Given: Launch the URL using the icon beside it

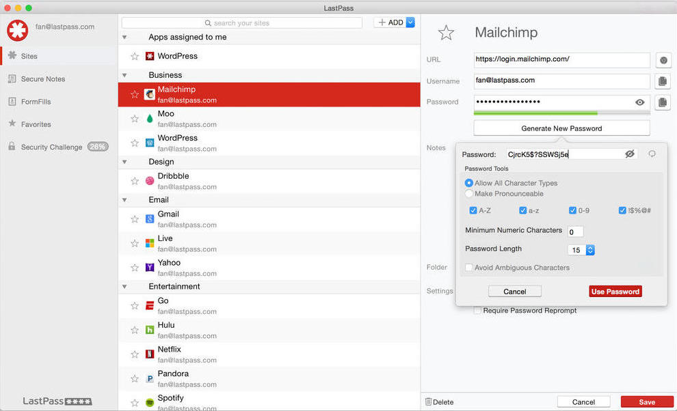Looking at the screenshot, I should pos(663,60).
